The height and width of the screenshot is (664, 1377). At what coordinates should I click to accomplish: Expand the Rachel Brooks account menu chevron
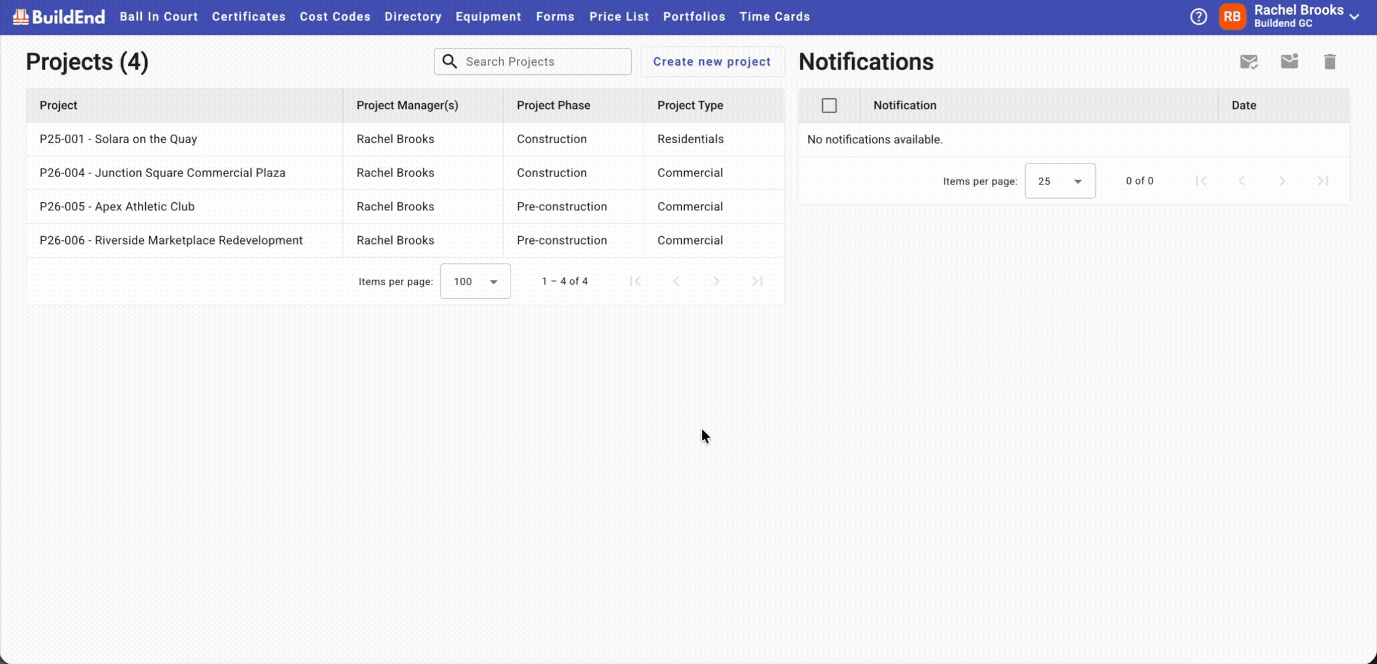1354,17
